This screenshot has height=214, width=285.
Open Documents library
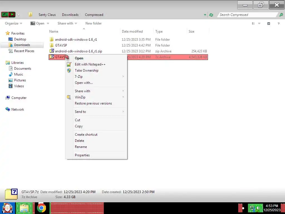coord(23,69)
